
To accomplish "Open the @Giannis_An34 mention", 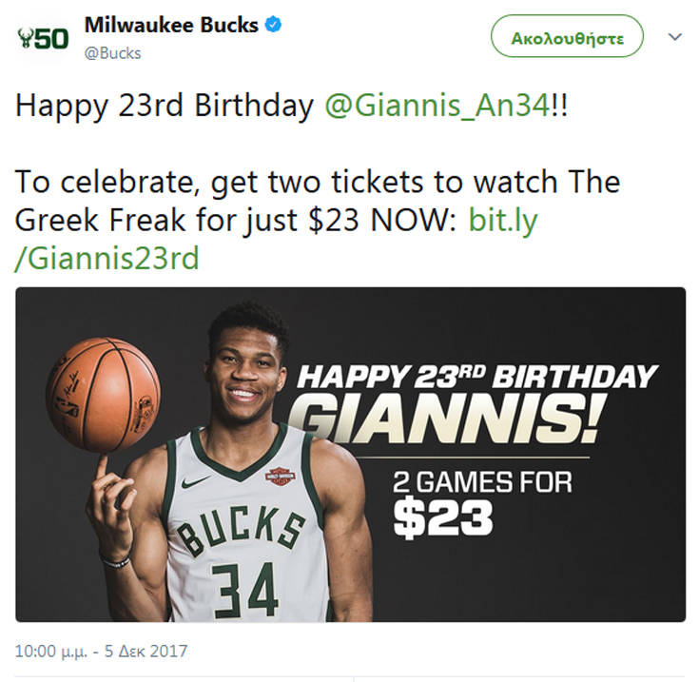I will click(x=437, y=107).
